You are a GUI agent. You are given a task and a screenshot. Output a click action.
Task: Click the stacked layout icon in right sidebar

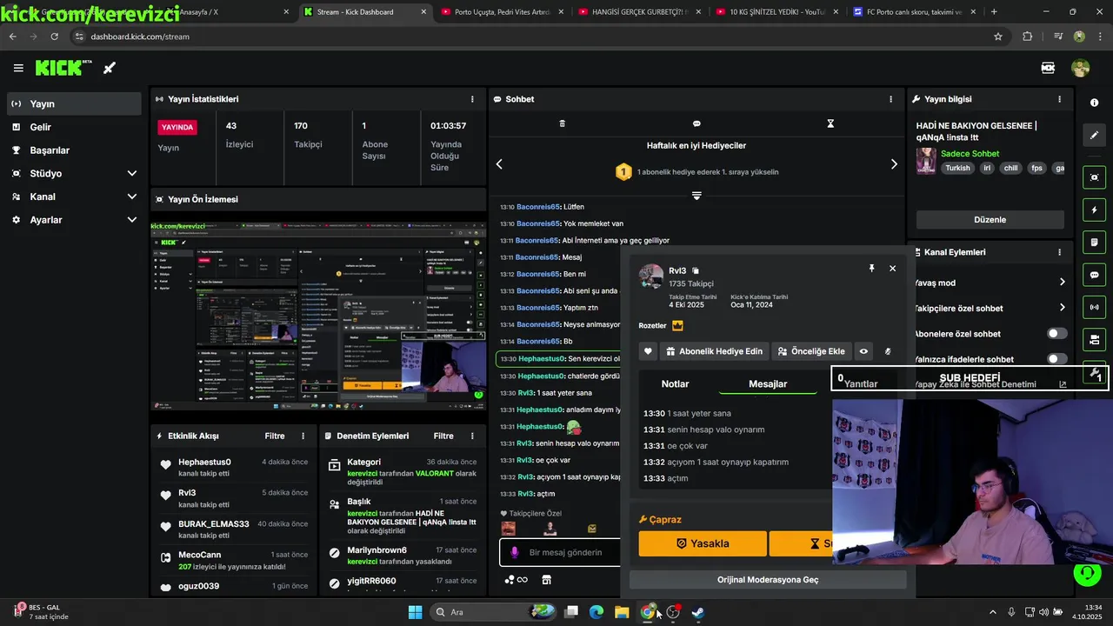tap(1094, 339)
